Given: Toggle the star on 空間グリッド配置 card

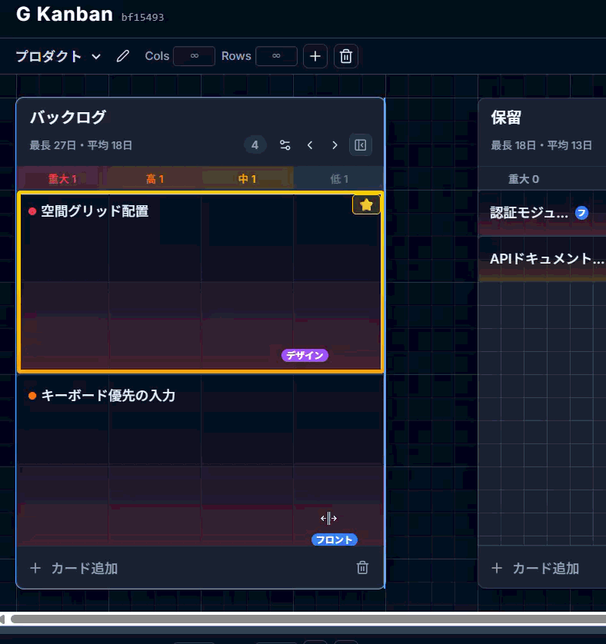Looking at the screenshot, I should tap(366, 204).
